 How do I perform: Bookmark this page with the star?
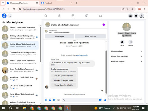(132, 9)
